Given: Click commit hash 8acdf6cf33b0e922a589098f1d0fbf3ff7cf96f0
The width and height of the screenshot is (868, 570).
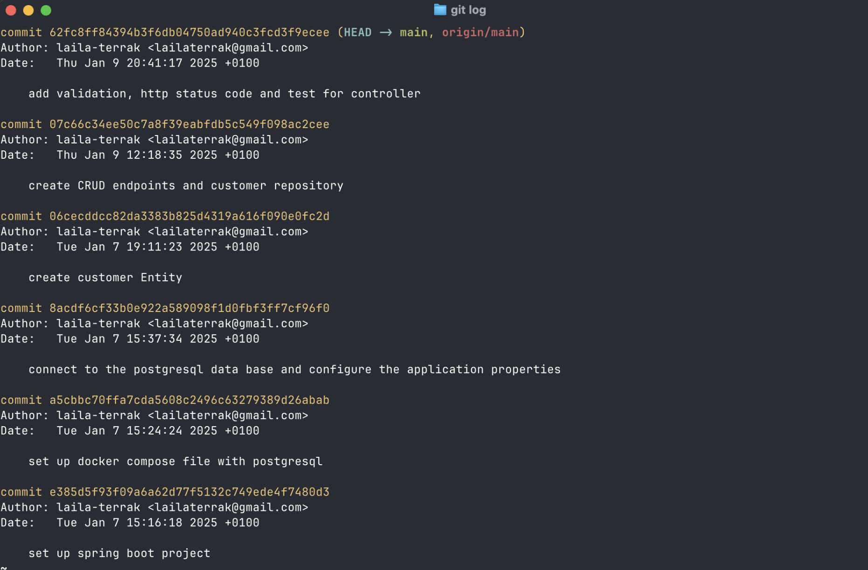Looking at the screenshot, I should point(188,308).
